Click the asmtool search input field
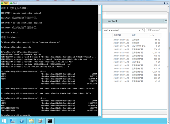170x124 pixels. (156, 30)
